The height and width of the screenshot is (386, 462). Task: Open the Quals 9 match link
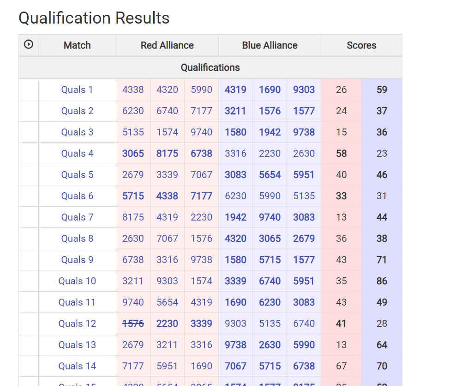tap(77, 260)
